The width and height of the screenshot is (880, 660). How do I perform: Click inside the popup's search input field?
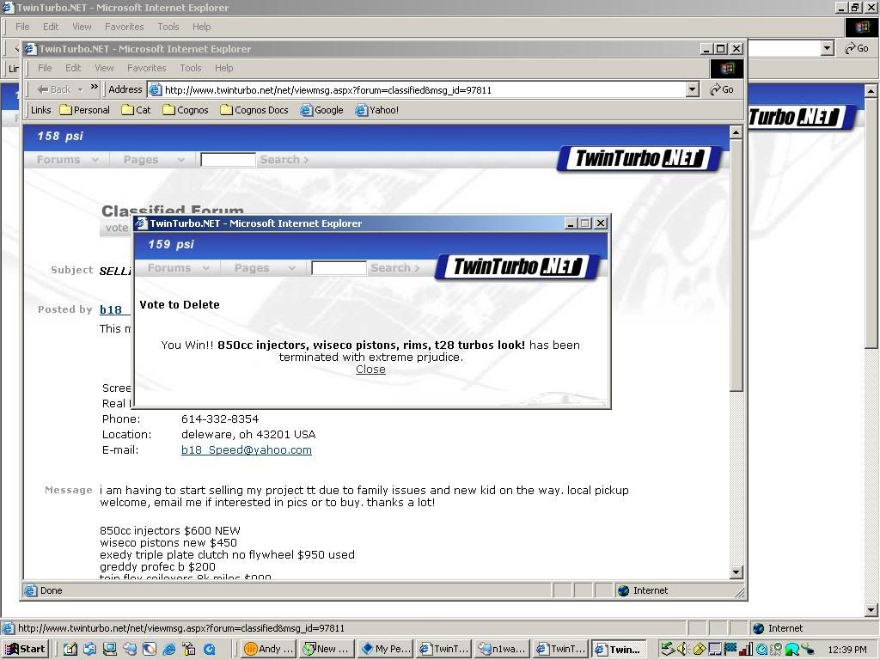(338, 267)
